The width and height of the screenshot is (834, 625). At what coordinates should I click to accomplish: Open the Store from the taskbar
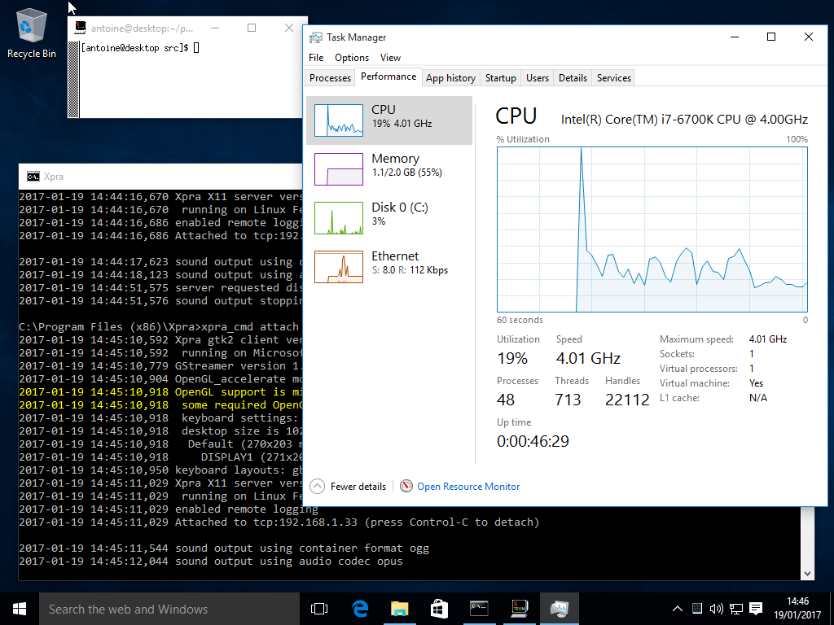click(x=439, y=609)
